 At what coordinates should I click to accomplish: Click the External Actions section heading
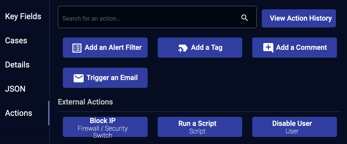pos(85,102)
